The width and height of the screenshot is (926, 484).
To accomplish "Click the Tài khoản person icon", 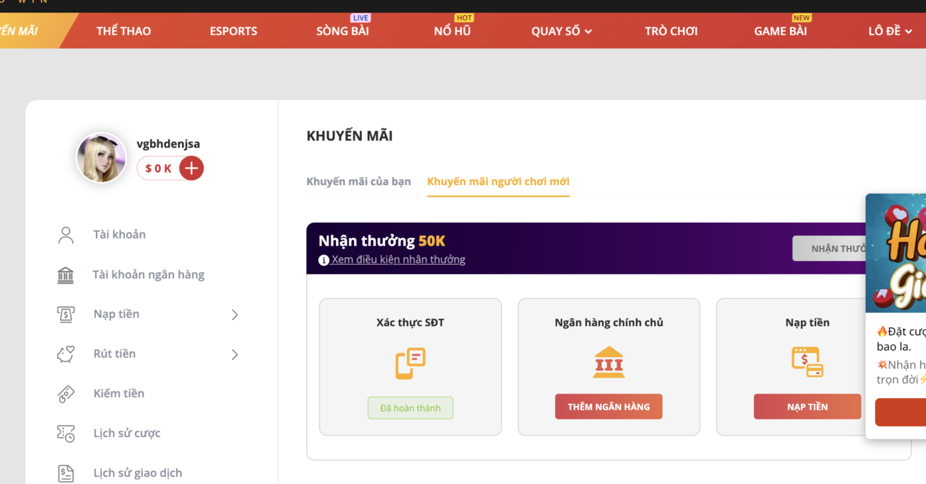I will 65,235.
